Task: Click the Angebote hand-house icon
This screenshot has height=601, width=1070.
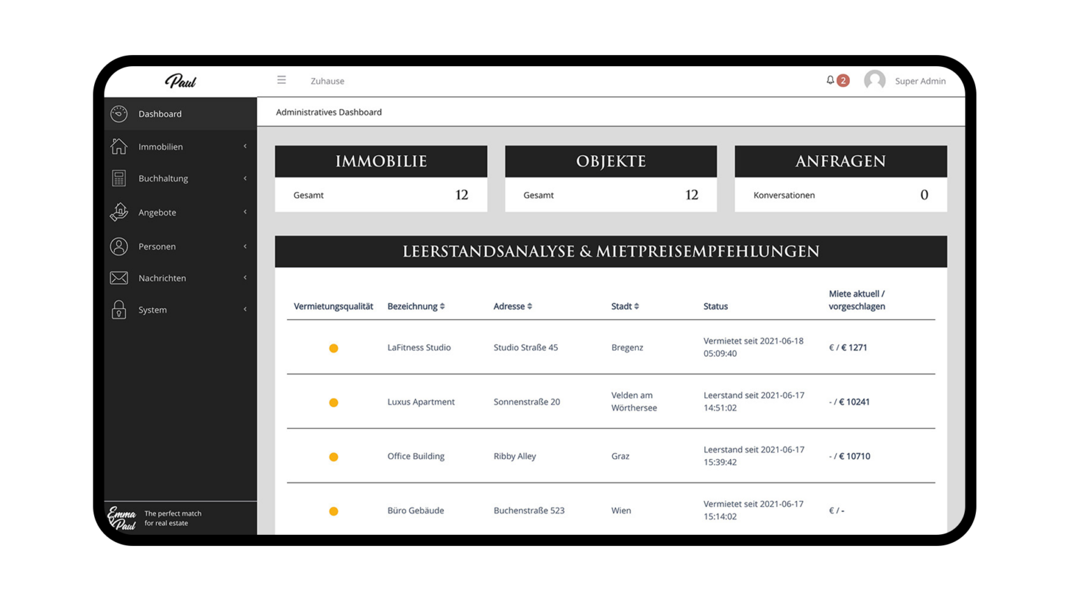Action: pos(119,212)
